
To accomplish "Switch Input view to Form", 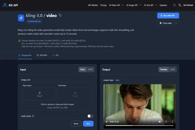I will point(83,69).
